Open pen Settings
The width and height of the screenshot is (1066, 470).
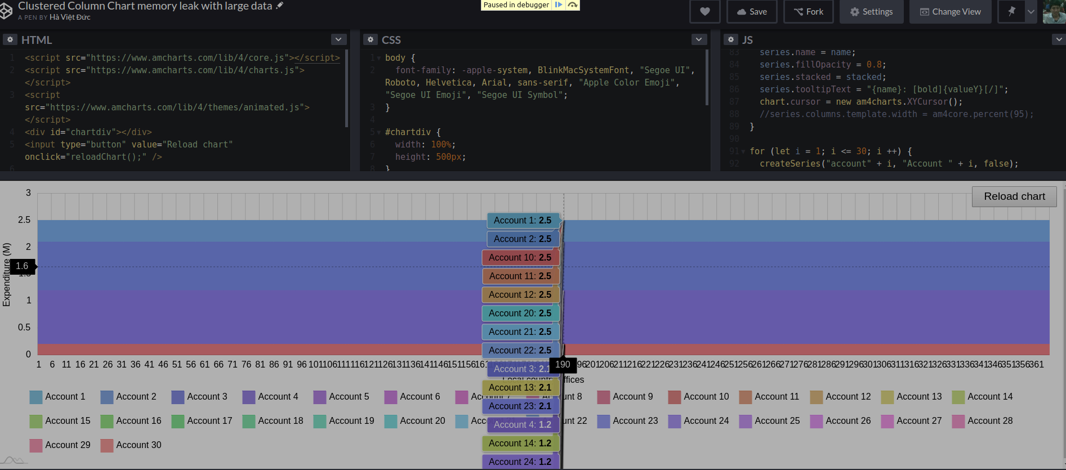[871, 12]
